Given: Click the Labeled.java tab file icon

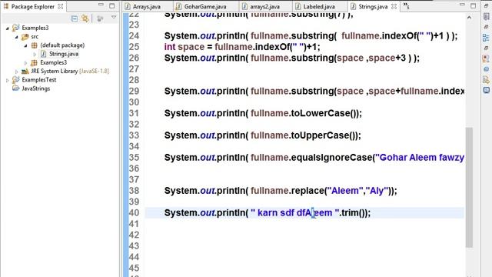Looking at the screenshot, I should coord(298,6).
